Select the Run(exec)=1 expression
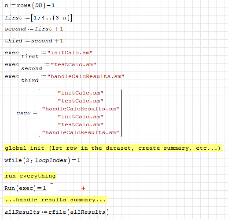The height and width of the screenshot is (219, 228). click(25, 188)
